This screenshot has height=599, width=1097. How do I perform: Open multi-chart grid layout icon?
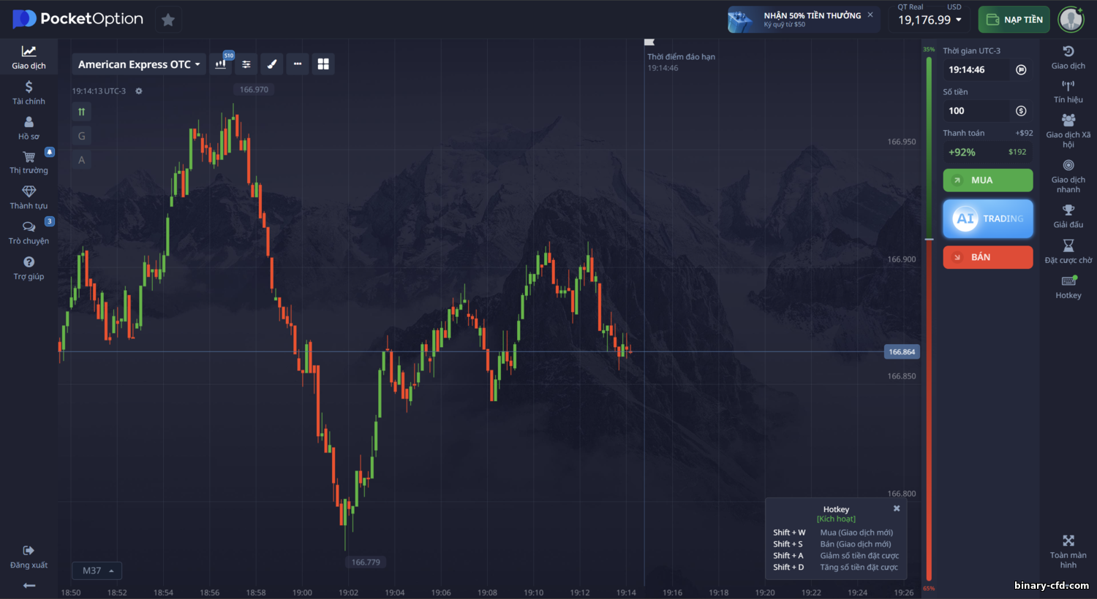323,64
